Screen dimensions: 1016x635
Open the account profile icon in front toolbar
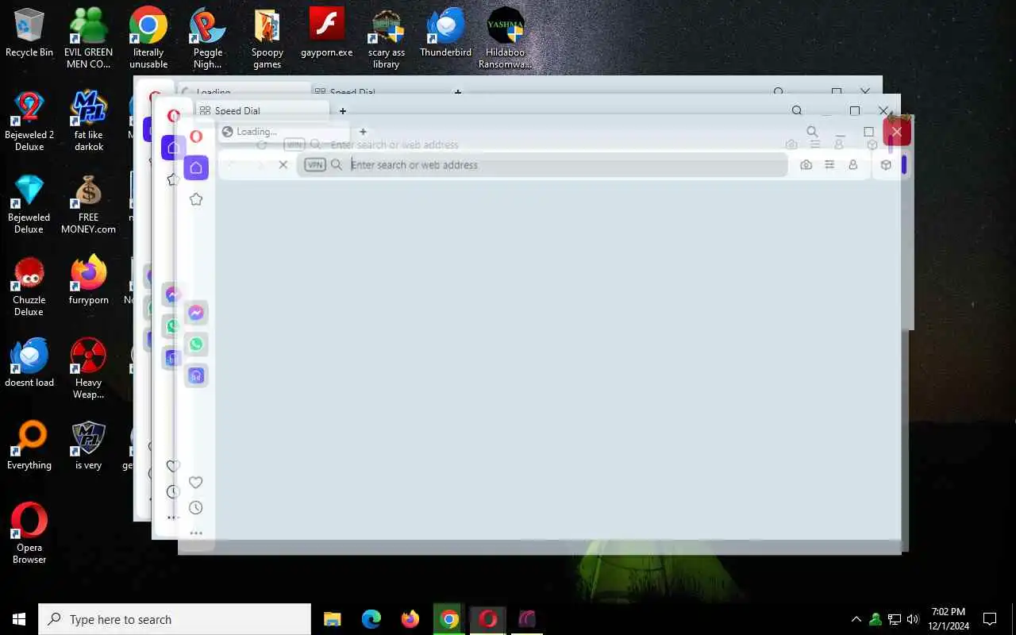(x=853, y=164)
